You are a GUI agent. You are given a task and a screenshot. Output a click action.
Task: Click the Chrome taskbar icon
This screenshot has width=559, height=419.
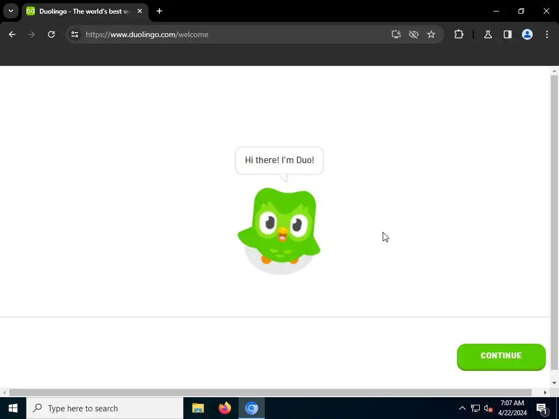point(251,408)
